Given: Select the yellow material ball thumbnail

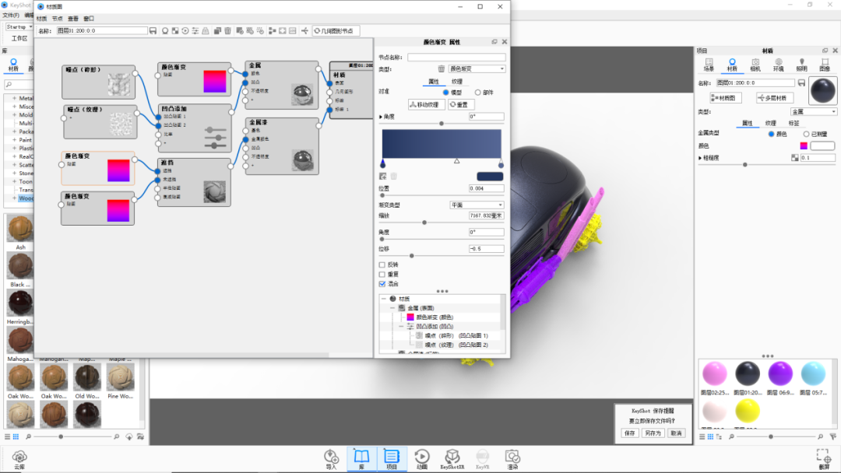Looking at the screenshot, I should tap(747, 412).
